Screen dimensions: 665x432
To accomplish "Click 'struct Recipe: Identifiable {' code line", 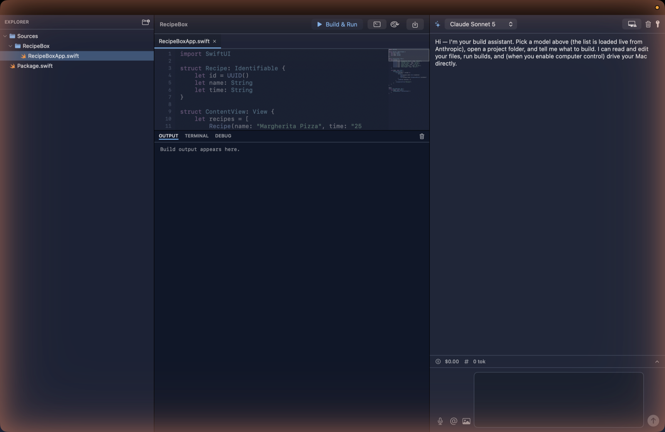I will click(233, 68).
